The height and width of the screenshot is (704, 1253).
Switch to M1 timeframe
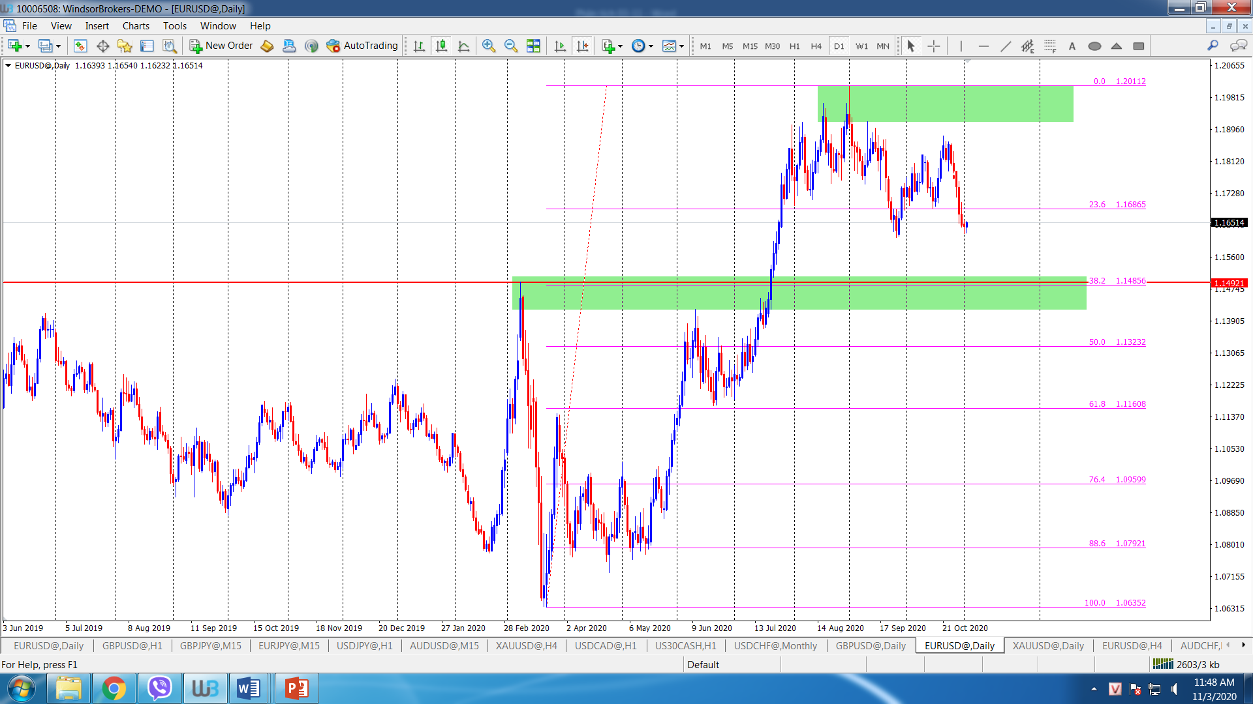[705, 46]
